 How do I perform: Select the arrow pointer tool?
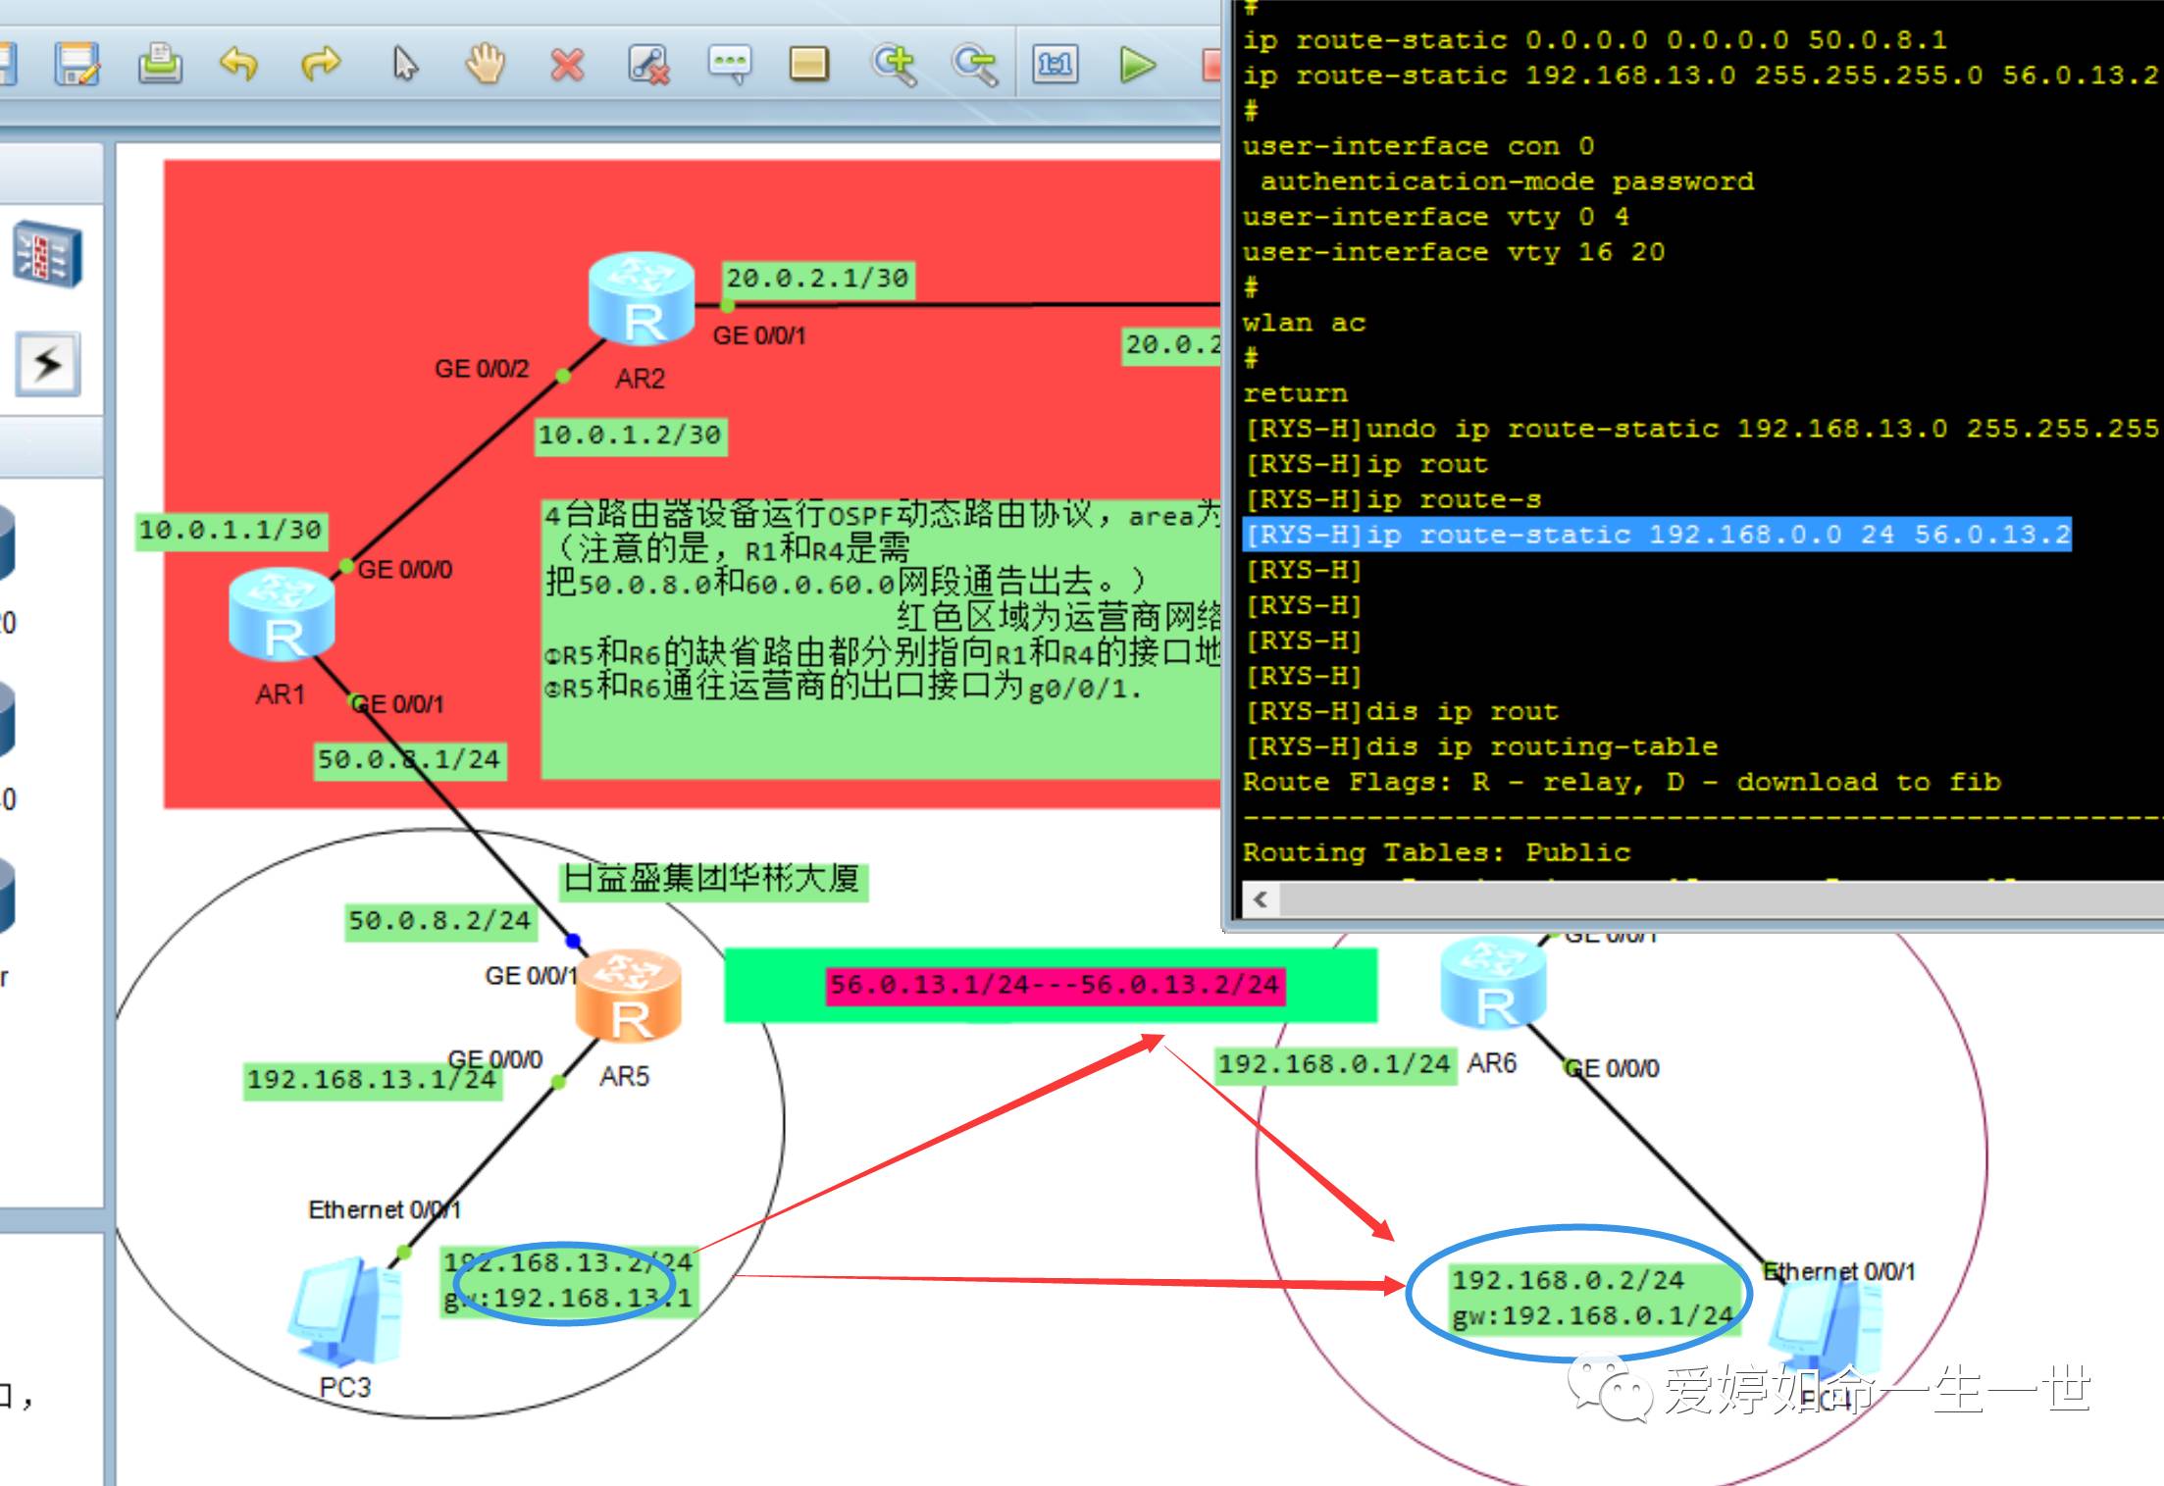(x=404, y=65)
